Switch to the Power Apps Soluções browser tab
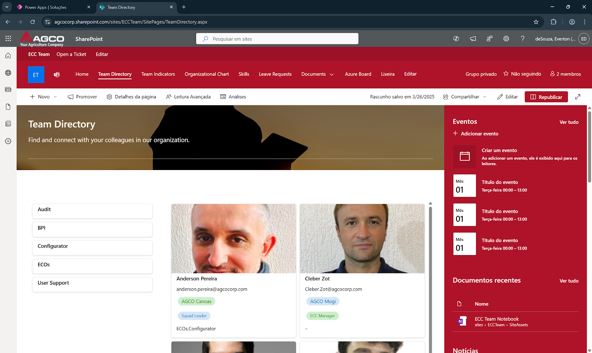 click(x=54, y=7)
